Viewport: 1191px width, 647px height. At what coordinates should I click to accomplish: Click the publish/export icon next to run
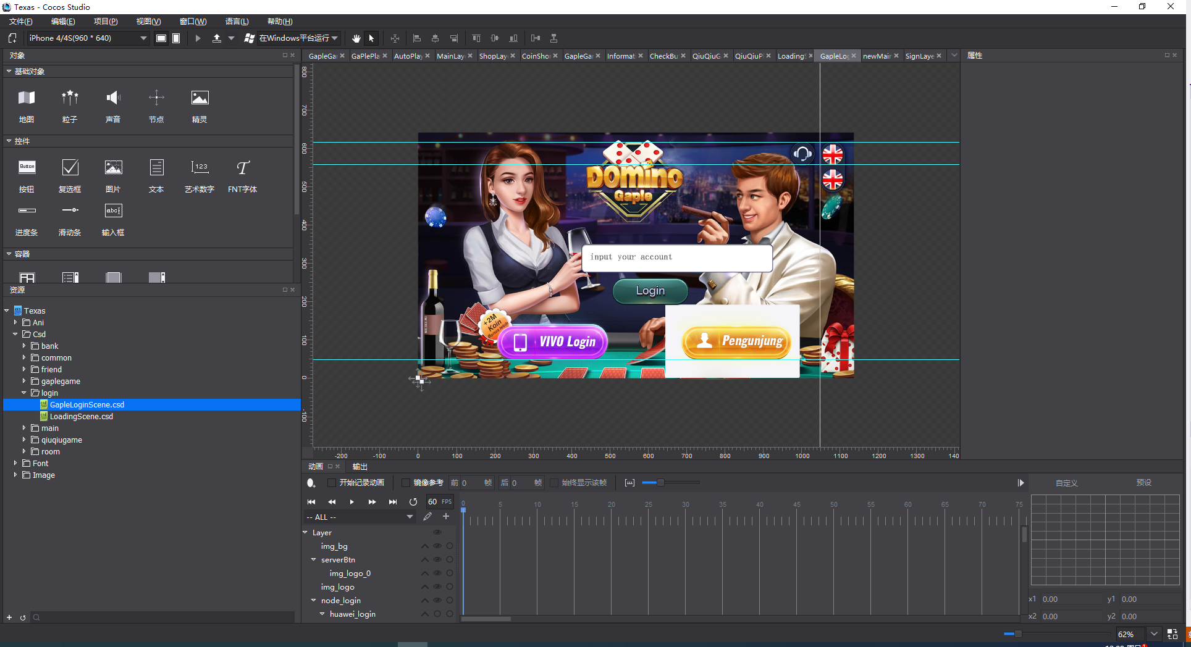pyautogui.click(x=219, y=38)
